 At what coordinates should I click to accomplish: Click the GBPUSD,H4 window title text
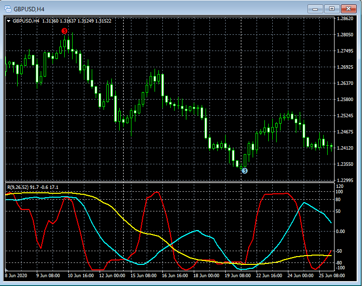29,9
